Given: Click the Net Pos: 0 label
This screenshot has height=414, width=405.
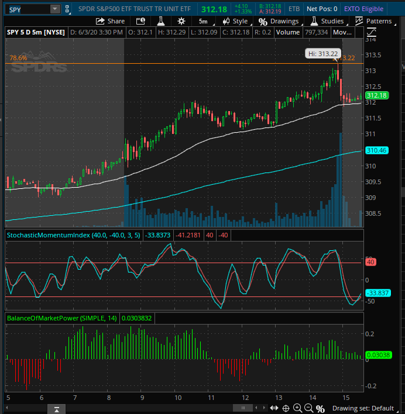Looking at the screenshot, I should (322, 9).
